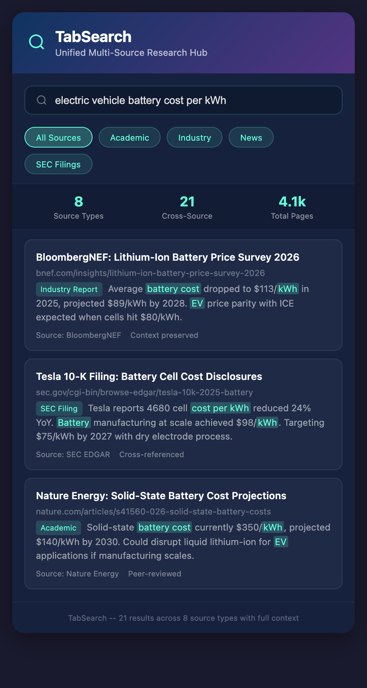367x688 pixels.
Task: Open Nature Energy Solid-State Battery article
Action: pos(161,496)
